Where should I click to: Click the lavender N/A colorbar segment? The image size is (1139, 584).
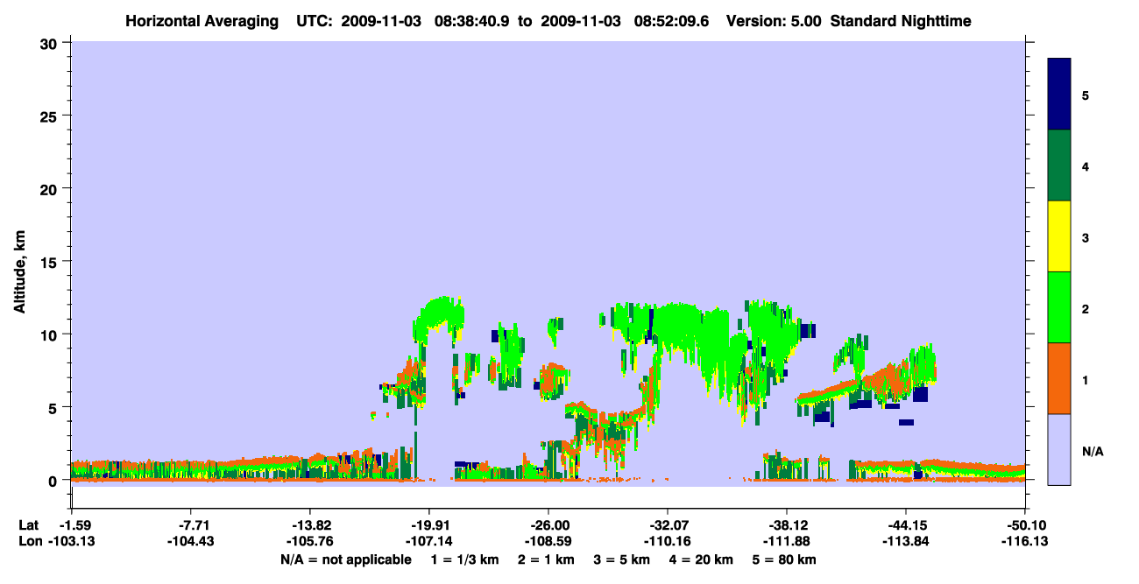click(1059, 449)
